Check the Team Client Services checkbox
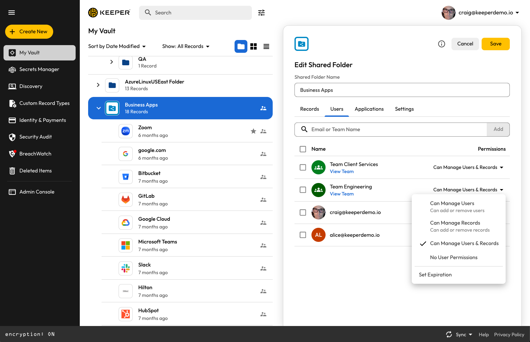The image size is (530, 342). coord(303,167)
